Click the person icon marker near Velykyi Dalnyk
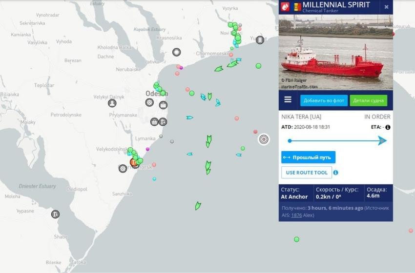415x273 pixels. pos(112,103)
